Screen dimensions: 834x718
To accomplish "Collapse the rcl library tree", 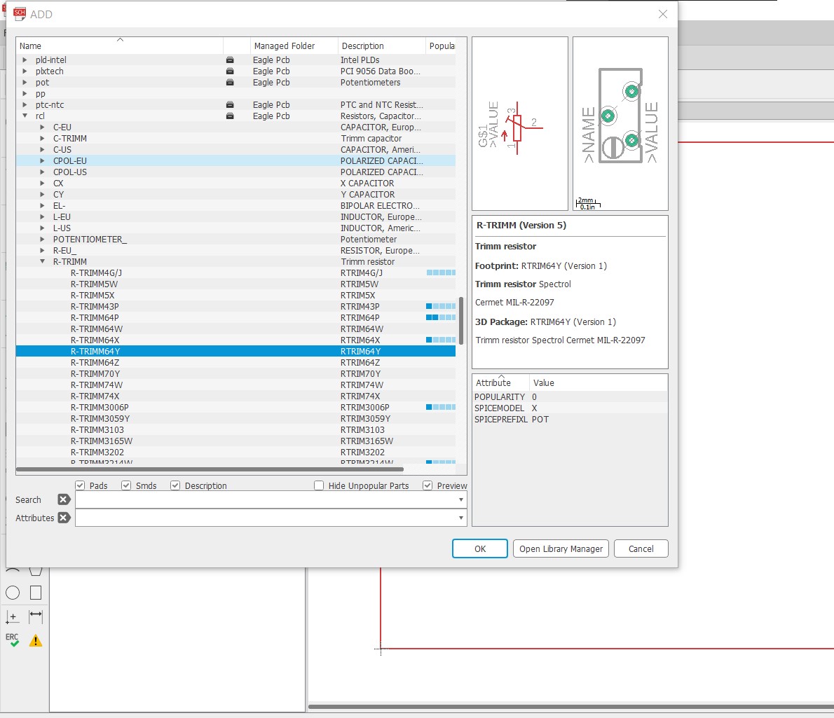I will (25, 116).
